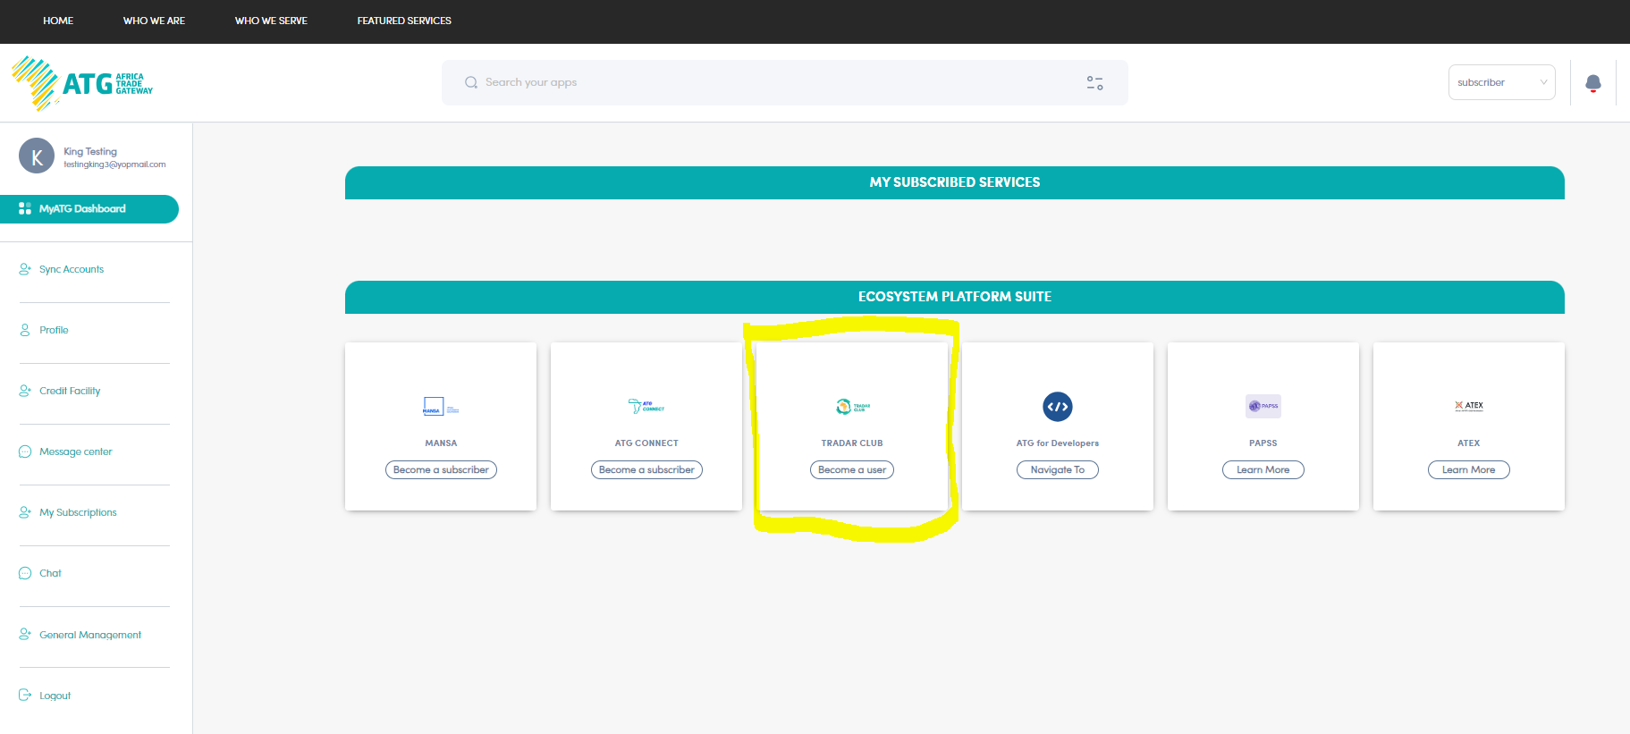The width and height of the screenshot is (1630, 734).
Task: Open My Subscriptions link
Action: click(x=78, y=512)
